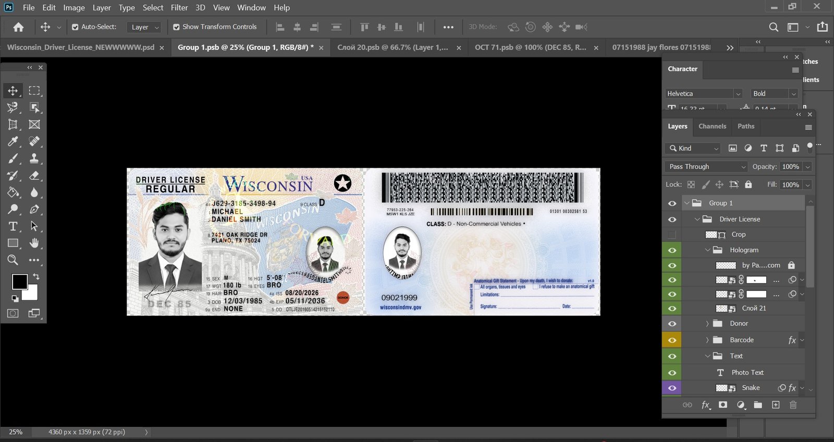This screenshot has width=834, height=442.
Task: Expand the Barcode layer group
Action: coord(707,340)
